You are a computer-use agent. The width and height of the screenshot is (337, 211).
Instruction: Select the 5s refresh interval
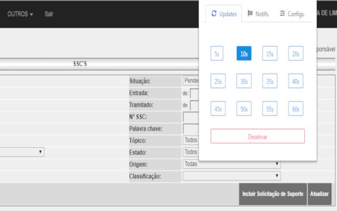217,53
